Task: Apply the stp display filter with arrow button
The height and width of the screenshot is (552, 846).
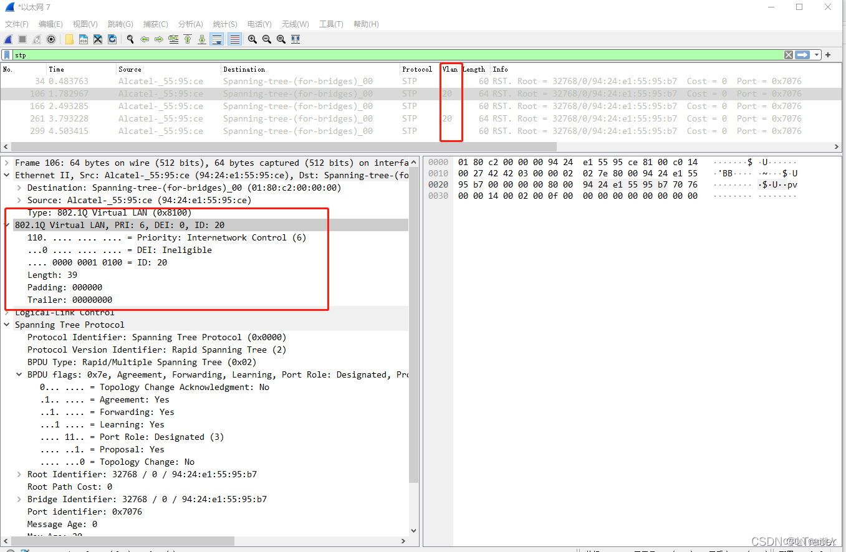Action: (x=802, y=55)
